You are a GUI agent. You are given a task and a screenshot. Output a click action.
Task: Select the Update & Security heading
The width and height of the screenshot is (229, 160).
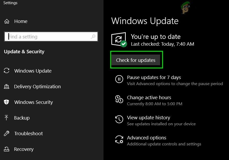[x=24, y=51]
